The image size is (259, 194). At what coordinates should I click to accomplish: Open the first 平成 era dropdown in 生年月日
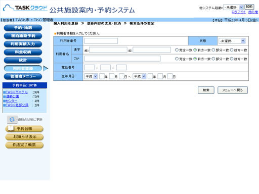91,76
